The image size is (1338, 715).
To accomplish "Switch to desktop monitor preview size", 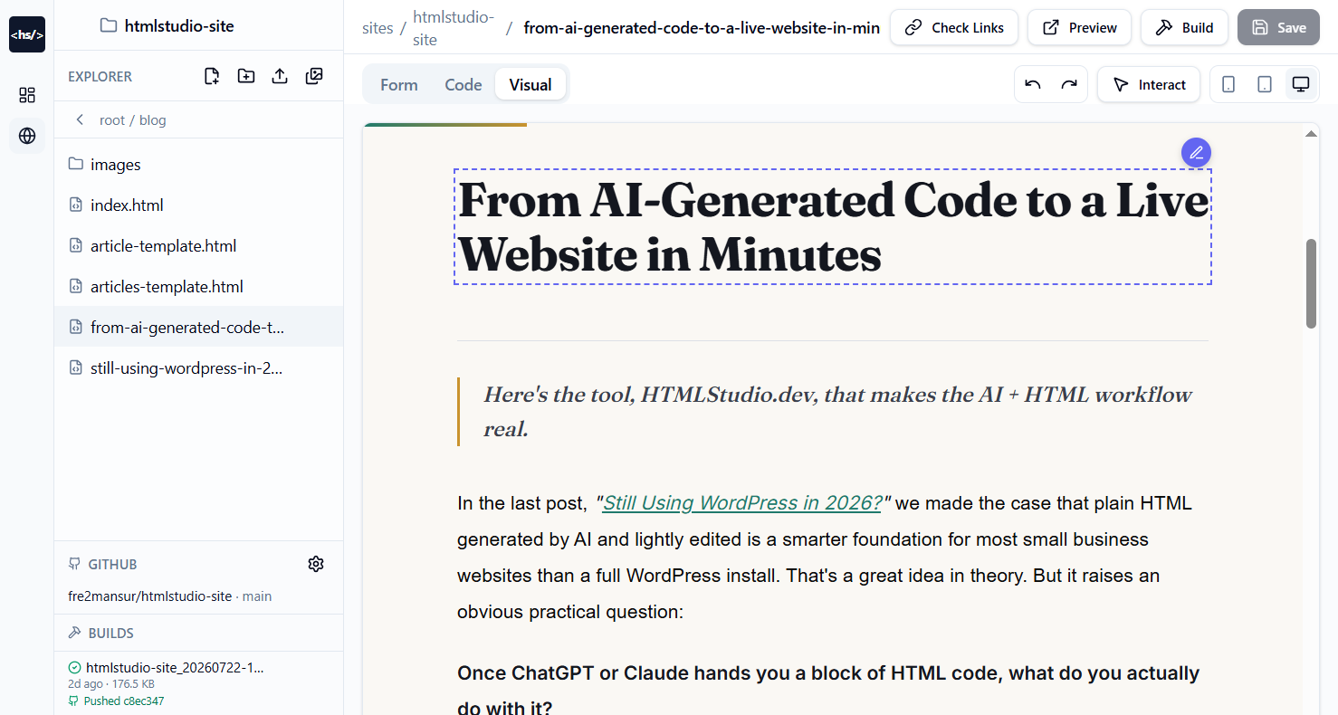I will coord(1301,84).
